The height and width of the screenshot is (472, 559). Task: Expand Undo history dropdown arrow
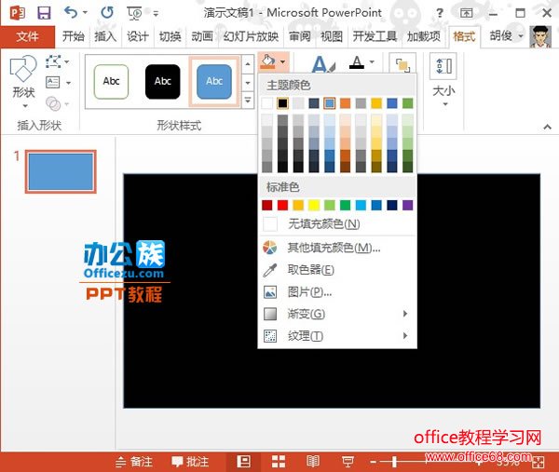[x=85, y=13]
